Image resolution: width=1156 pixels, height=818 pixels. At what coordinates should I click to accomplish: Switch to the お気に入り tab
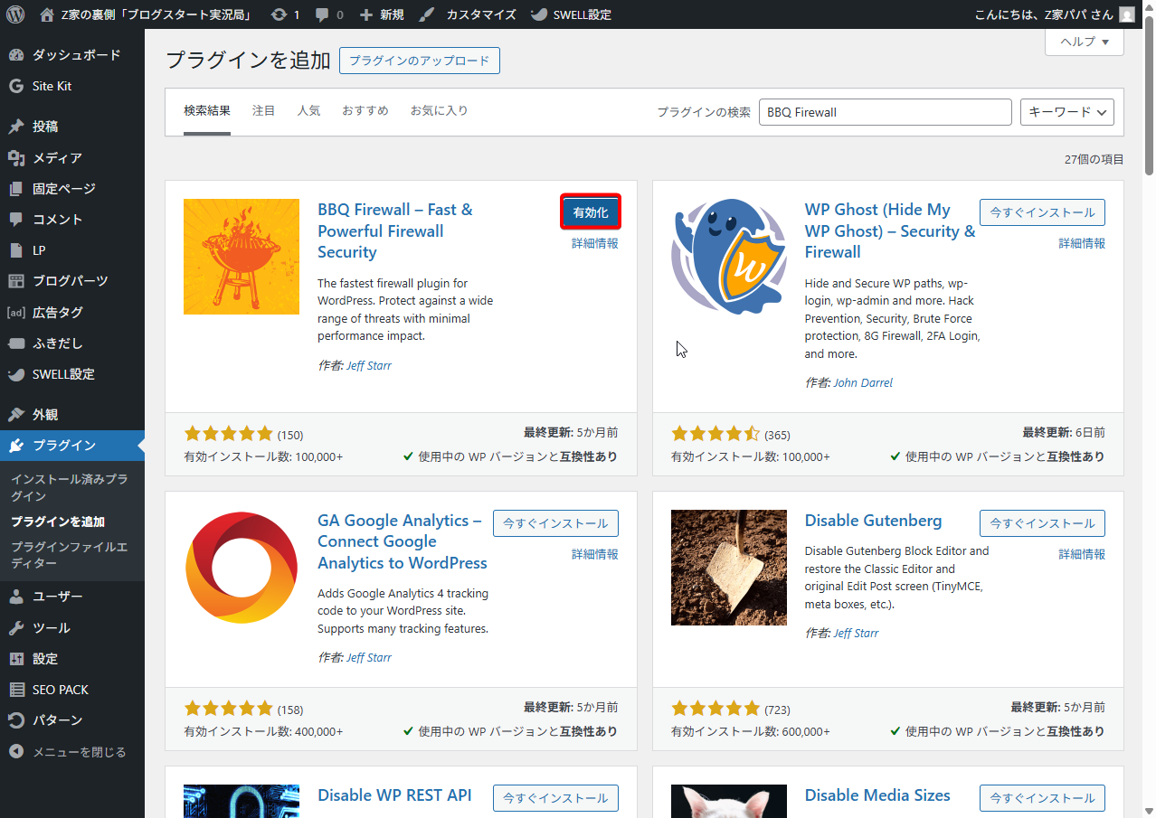(440, 111)
